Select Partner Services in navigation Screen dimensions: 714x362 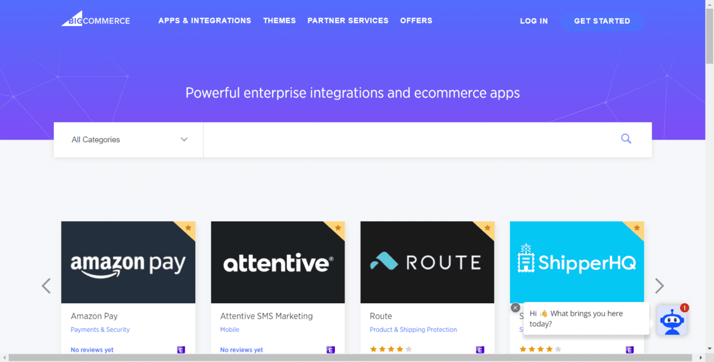[x=347, y=20]
